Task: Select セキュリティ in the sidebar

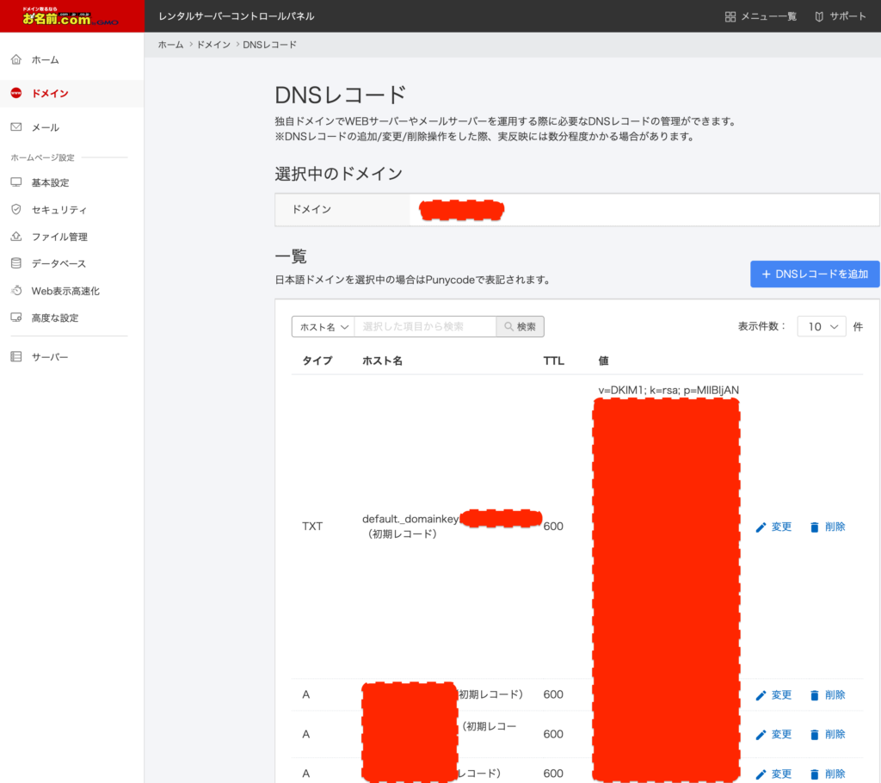Action: point(57,209)
